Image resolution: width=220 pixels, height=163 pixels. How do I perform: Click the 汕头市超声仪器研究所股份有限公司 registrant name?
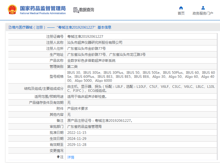click(95, 43)
